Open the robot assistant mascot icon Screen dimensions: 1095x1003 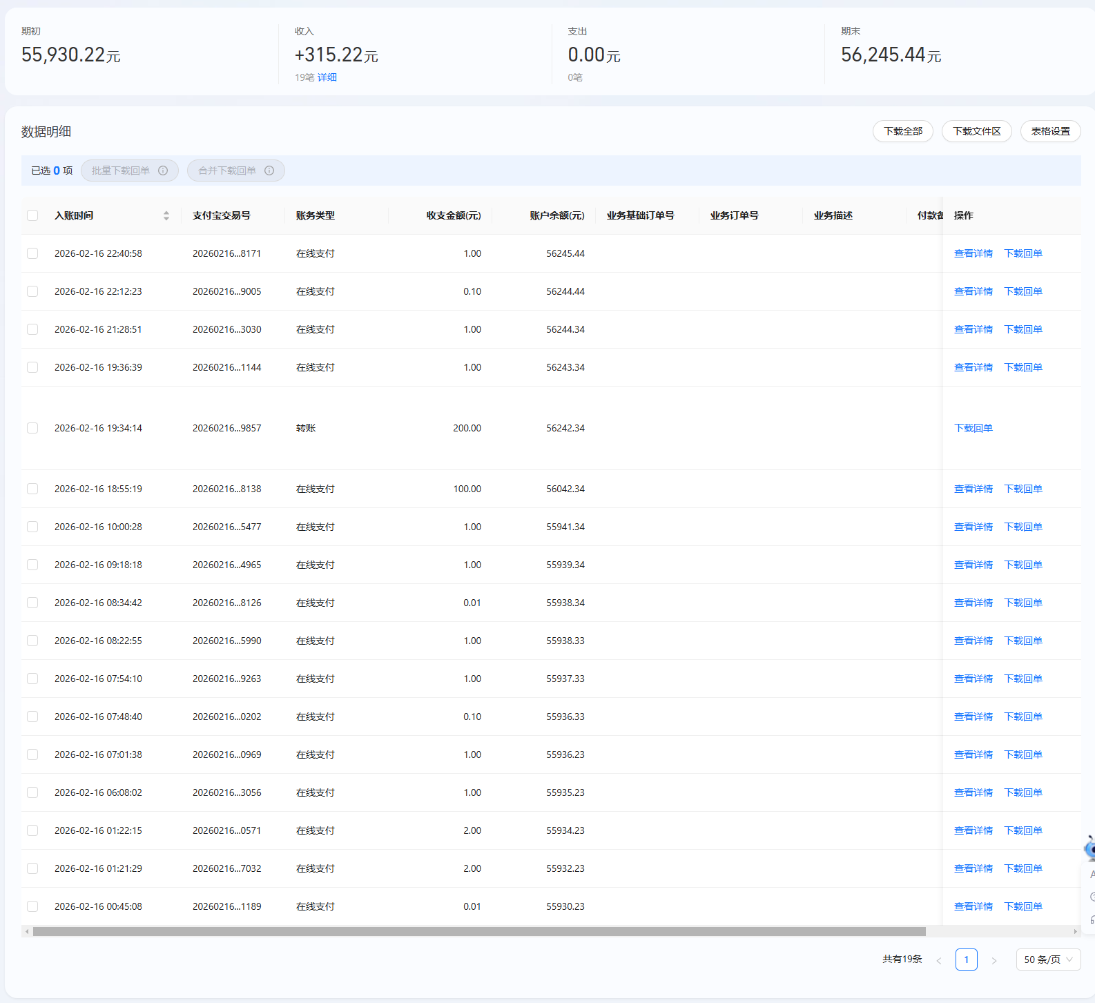tap(1089, 848)
